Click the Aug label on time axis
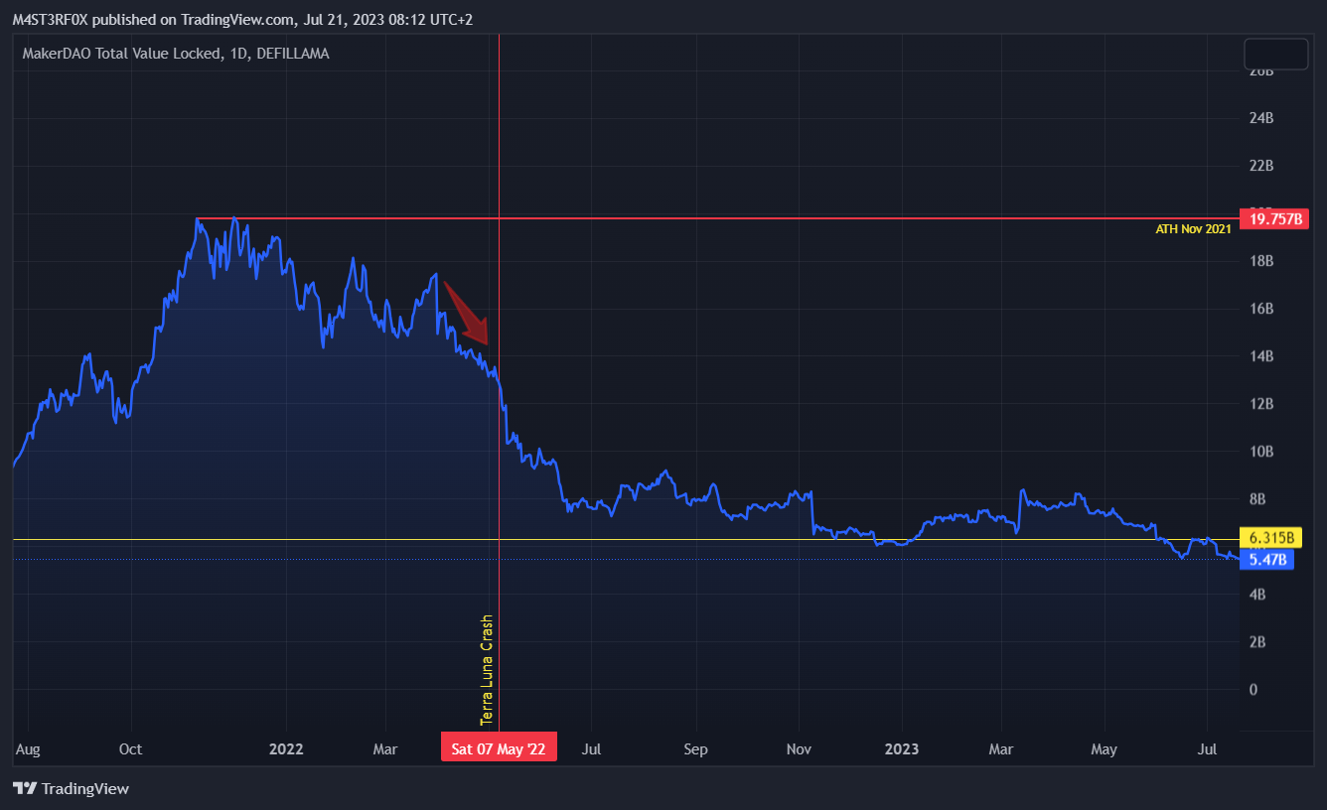Screen dimensions: 1327x810 coord(29,749)
